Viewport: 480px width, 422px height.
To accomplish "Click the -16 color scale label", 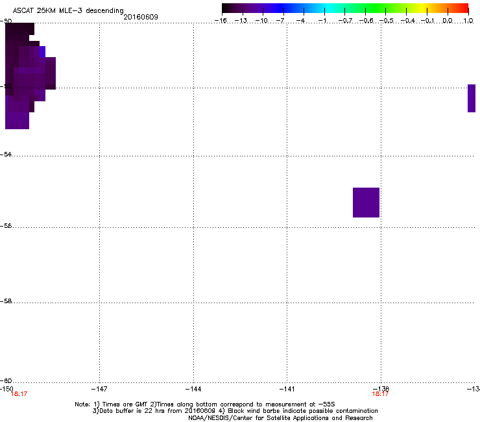I will click(x=221, y=21).
